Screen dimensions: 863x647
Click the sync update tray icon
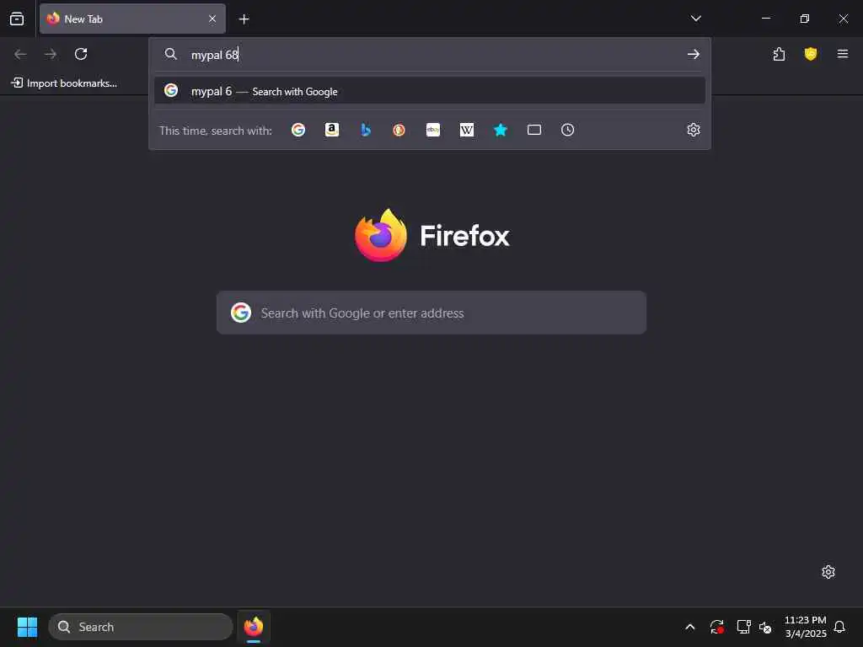pos(716,627)
